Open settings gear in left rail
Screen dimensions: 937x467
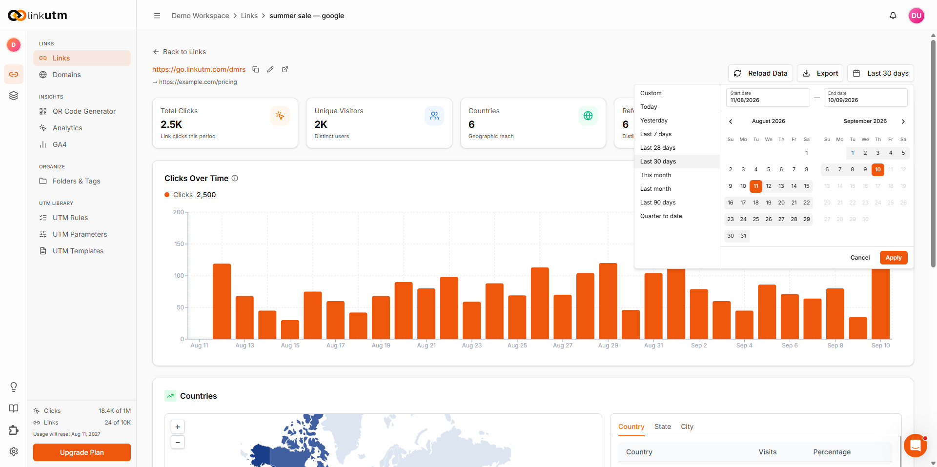(14, 451)
